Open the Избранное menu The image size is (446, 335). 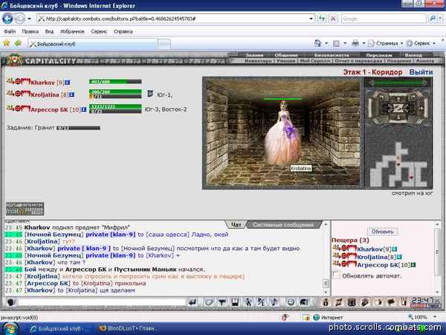tap(72, 31)
